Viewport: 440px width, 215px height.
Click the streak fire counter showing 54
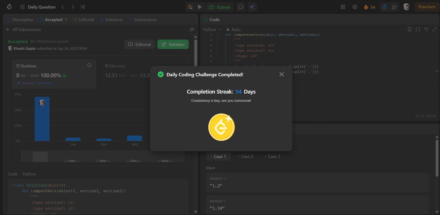(369, 7)
